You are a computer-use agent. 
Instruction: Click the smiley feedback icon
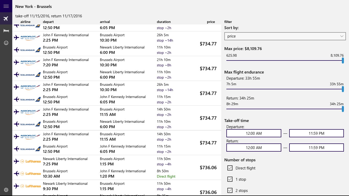tap(6, 43)
